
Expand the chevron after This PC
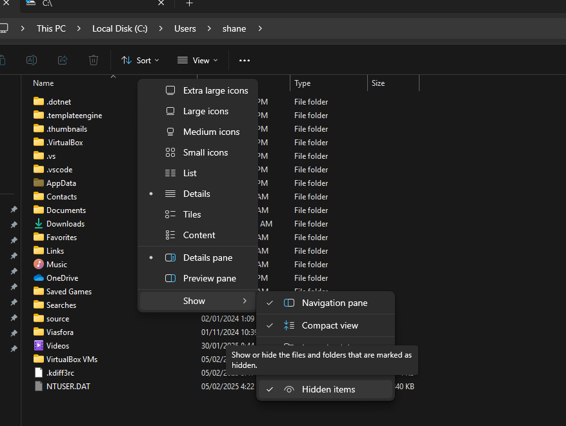click(x=79, y=28)
